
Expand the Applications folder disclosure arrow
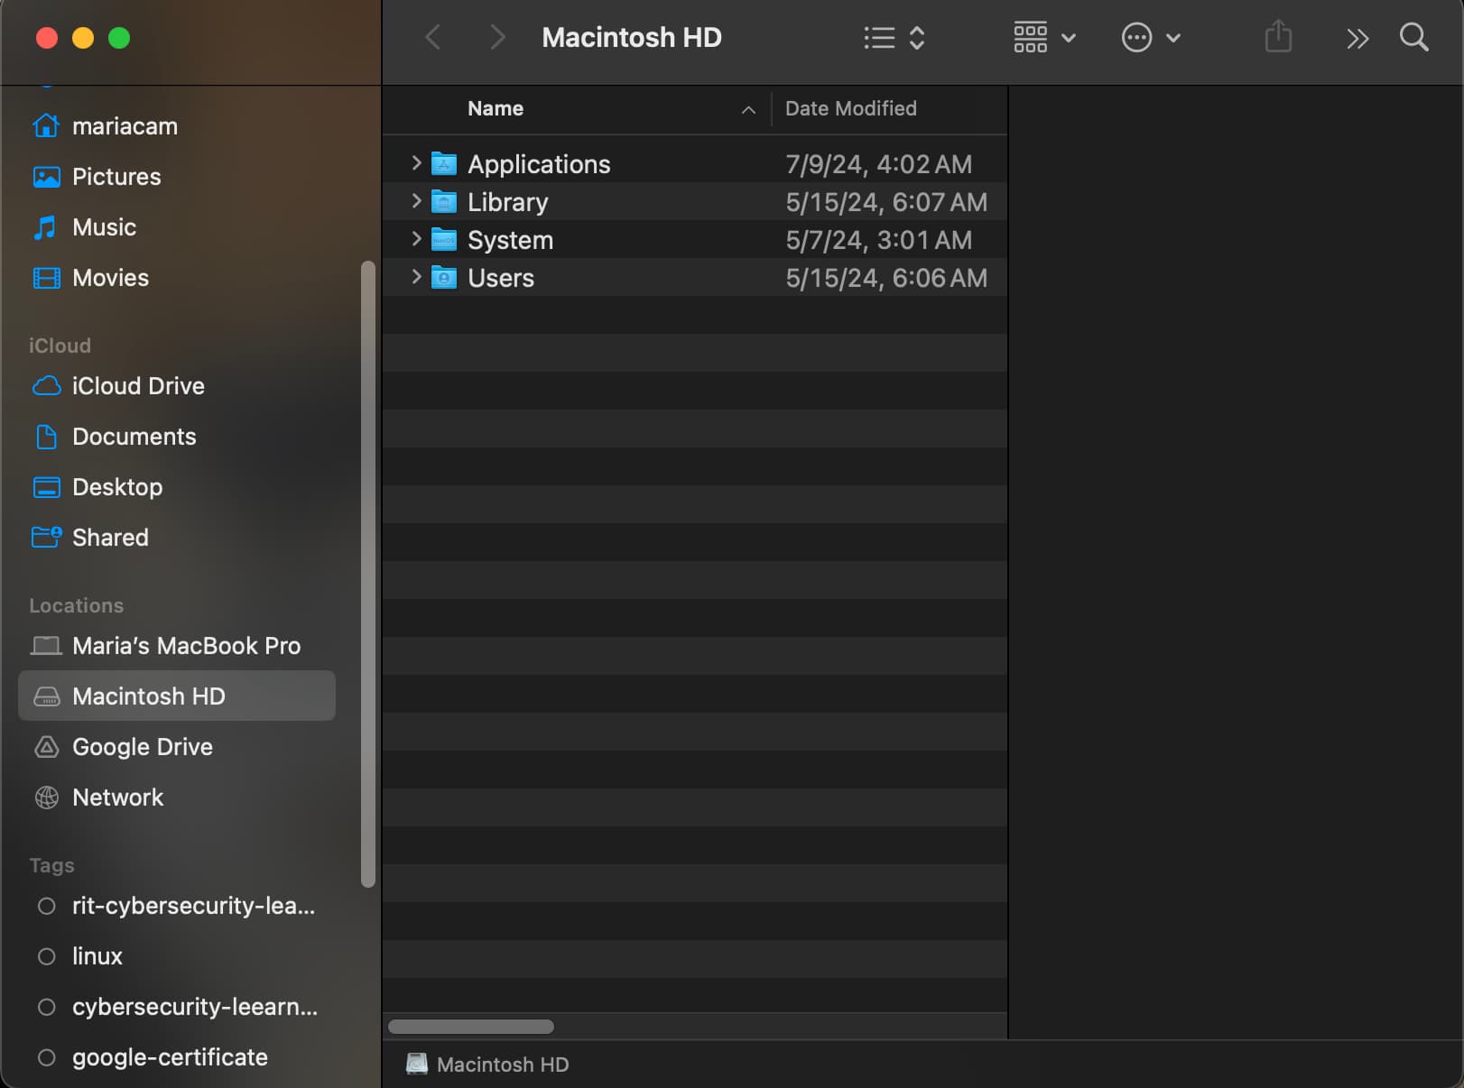point(416,163)
